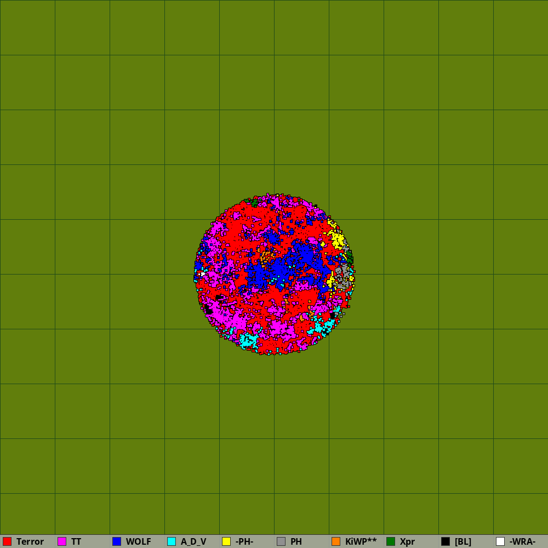Choose the KiWP** alliance label
Image resolution: width=548 pixels, height=548 pixels.
pos(361,542)
